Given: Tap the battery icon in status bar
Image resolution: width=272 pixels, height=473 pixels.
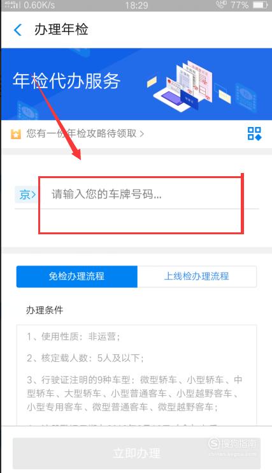Looking at the screenshot, I should coord(261,5).
